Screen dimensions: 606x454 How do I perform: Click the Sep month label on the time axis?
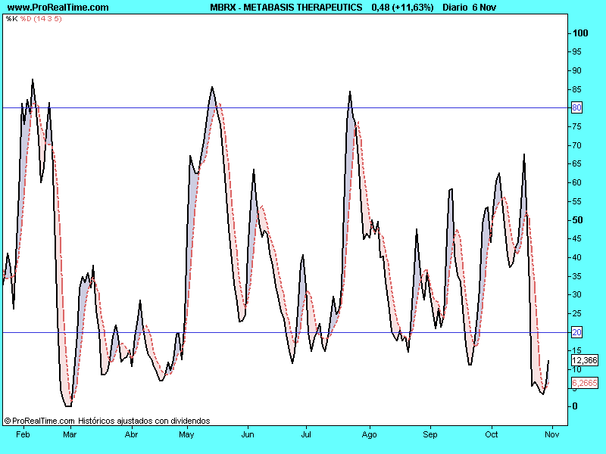tap(430, 434)
